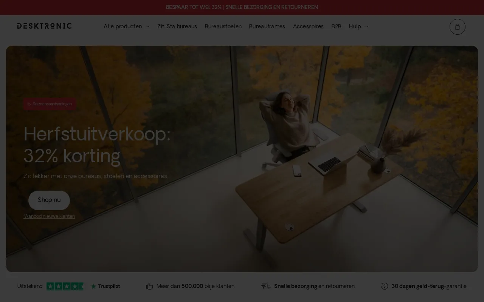The width and height of the screenshot is (484, 302).
Task: Click the thumbs-up icon beside happy customers
Action: click(x=150, y=286)
